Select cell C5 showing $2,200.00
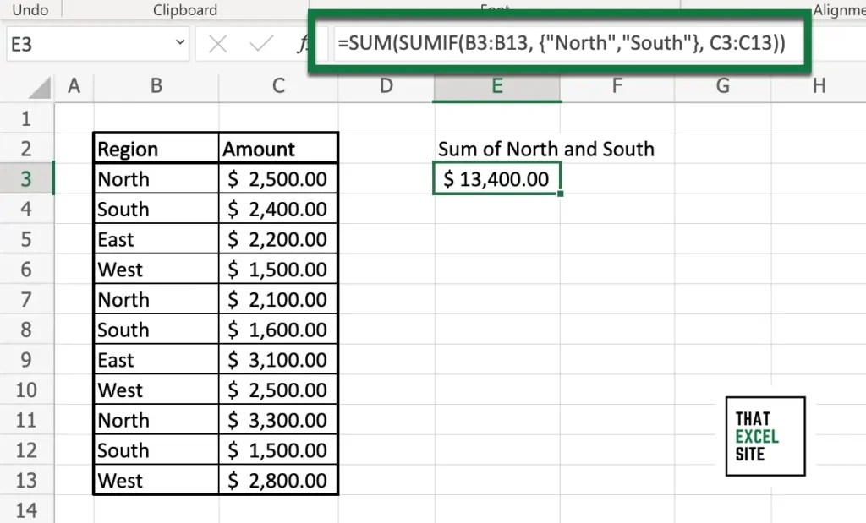Screen dimensions: 866x523 click(x=279, y=238)
